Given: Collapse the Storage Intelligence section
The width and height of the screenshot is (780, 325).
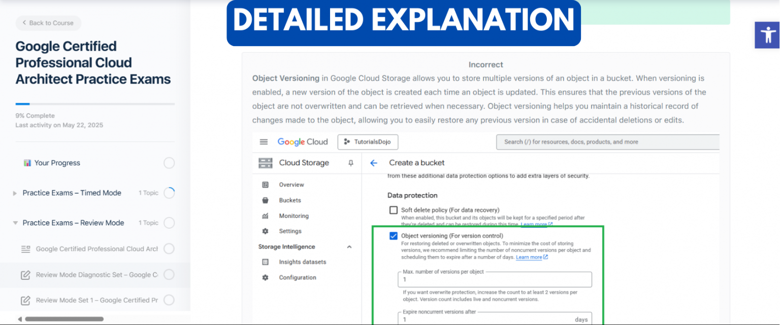Looking at the screenshot, I should click(x=349, y=246).
